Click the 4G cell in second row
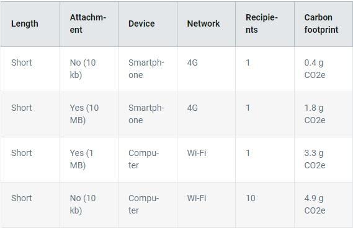The height and width of the screenshot is (229, 353). 206,114
